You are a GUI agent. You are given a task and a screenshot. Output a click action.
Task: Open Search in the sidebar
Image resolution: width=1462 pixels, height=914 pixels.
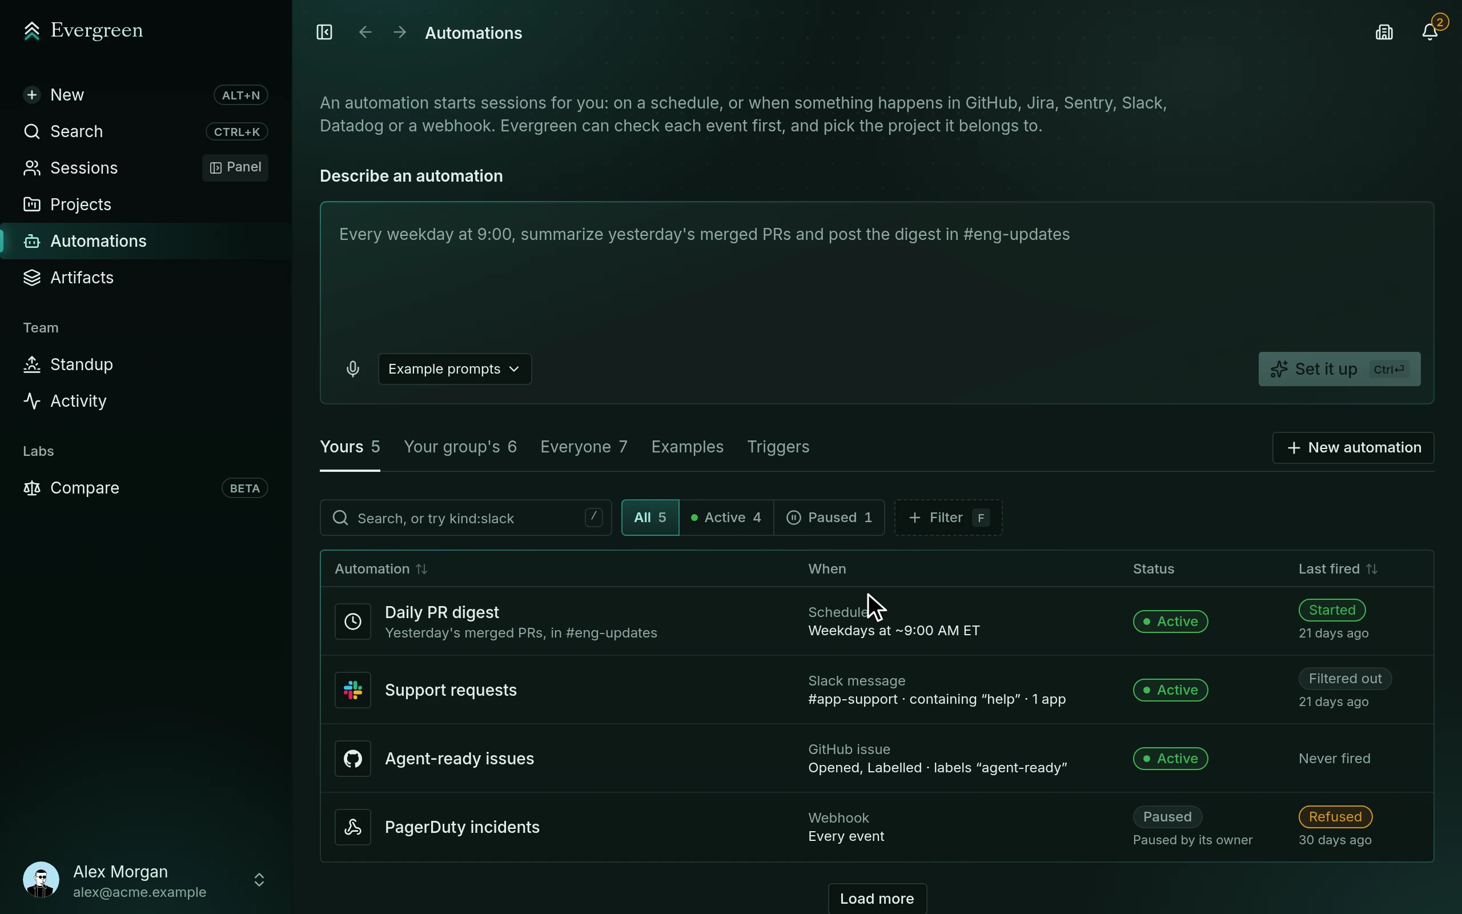146,131
